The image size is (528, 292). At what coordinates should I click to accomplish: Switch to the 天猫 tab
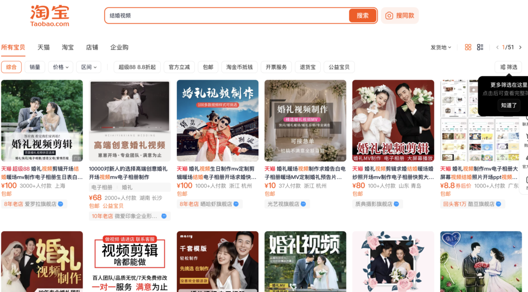click(43, 47)
